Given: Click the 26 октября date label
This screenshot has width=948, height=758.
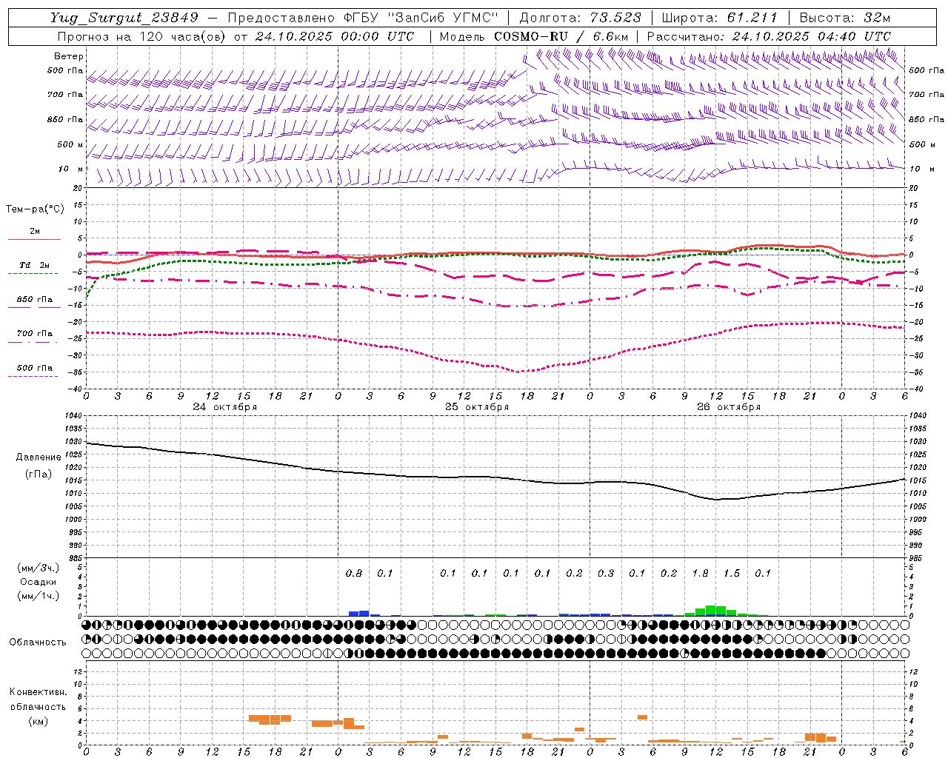Looking at the screenshot, I should (729, 407).
